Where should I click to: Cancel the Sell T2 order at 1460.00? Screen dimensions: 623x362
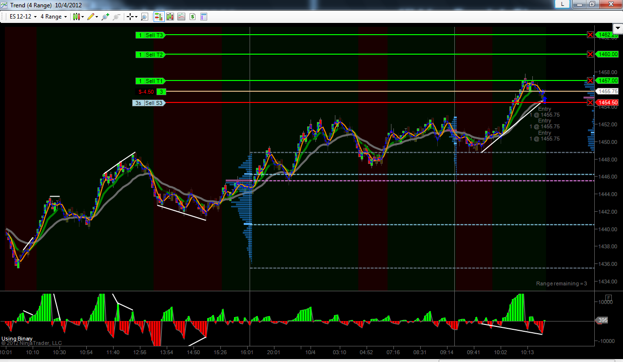[590, 54]
